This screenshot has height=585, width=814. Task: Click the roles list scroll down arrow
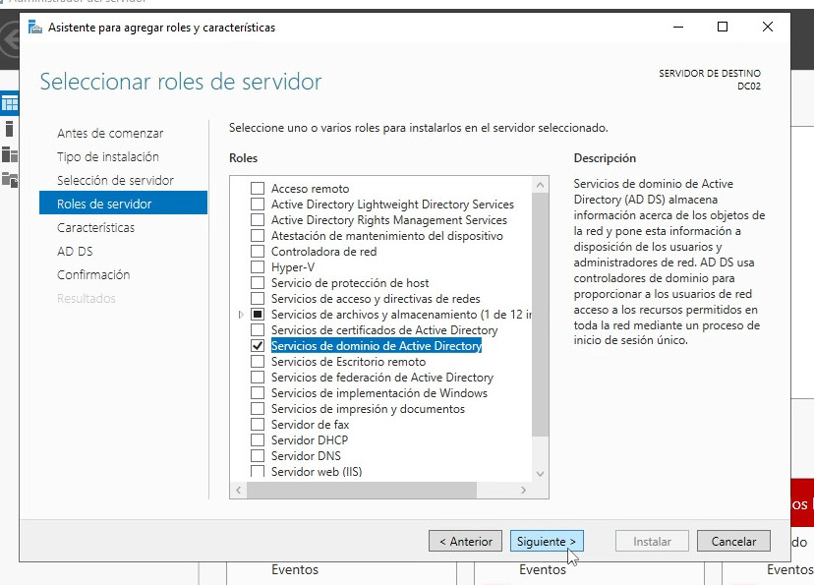point(540,473)
